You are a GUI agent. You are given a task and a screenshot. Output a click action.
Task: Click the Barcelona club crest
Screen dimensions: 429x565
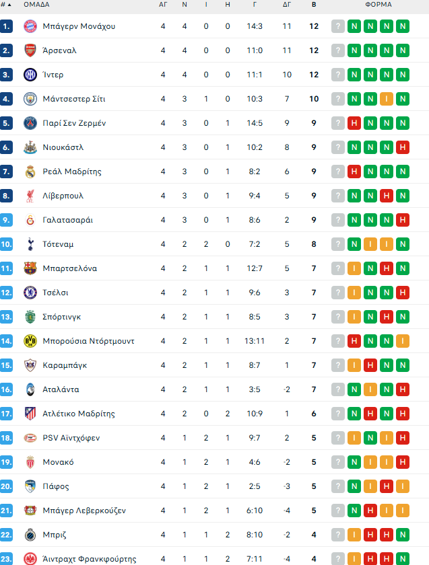(30, 268)
